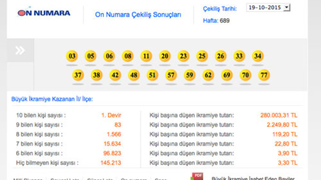Click the 119,20 TL prize amount

pyautogui.click(x=285, y=134)
